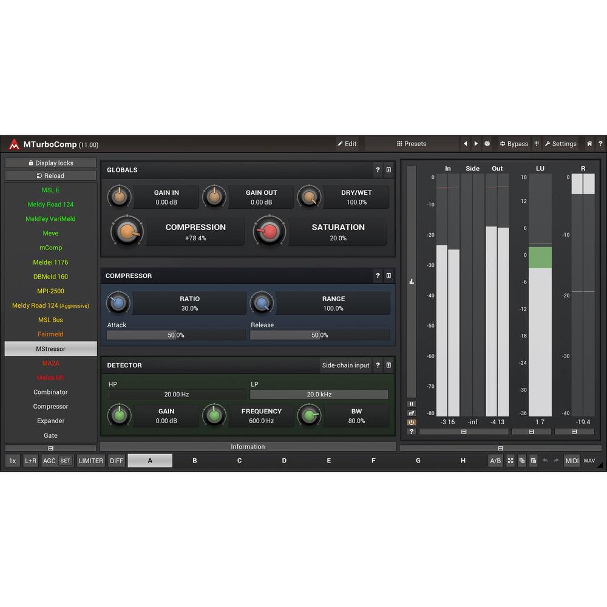
Task: Select the Fairmeld device in the list
Action: point(50,334)
